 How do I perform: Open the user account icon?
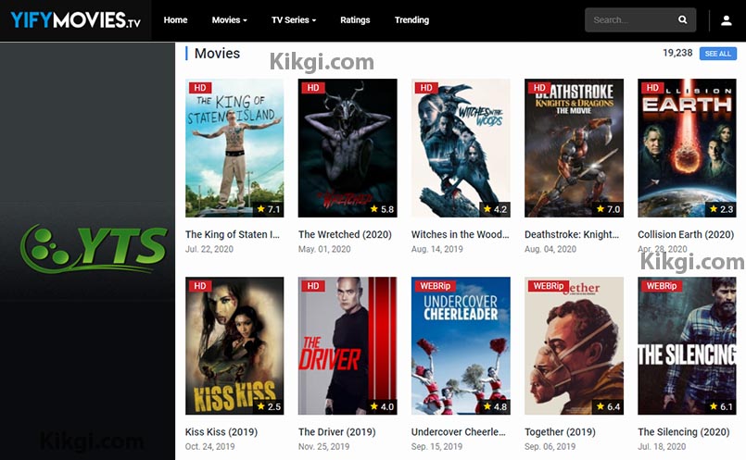point(726,20)
